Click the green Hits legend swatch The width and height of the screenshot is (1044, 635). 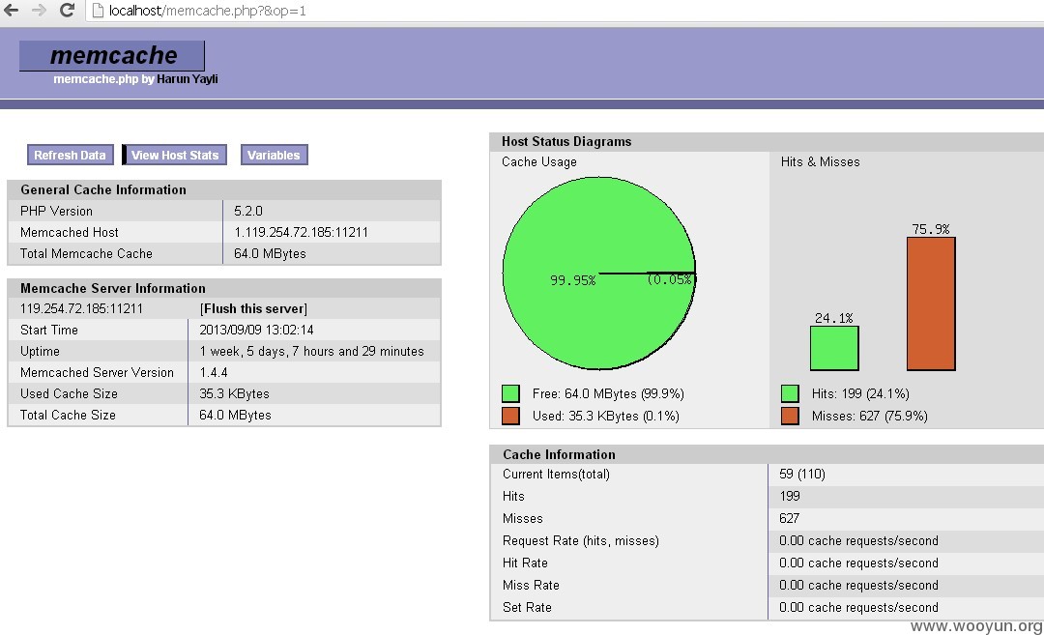(790, 393)
